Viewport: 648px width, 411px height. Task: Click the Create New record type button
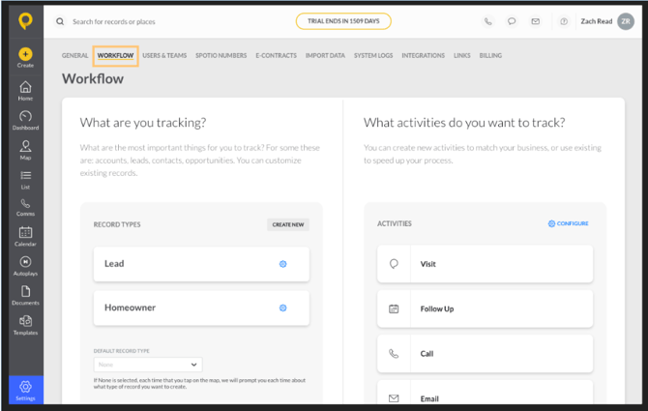pyautogui.click(x=288, y=224)
